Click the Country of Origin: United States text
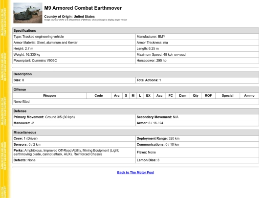 tap(69, 17)
